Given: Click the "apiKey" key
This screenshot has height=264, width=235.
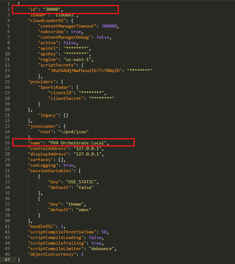Looking at the screenshot, I should [x=48, y=54].
